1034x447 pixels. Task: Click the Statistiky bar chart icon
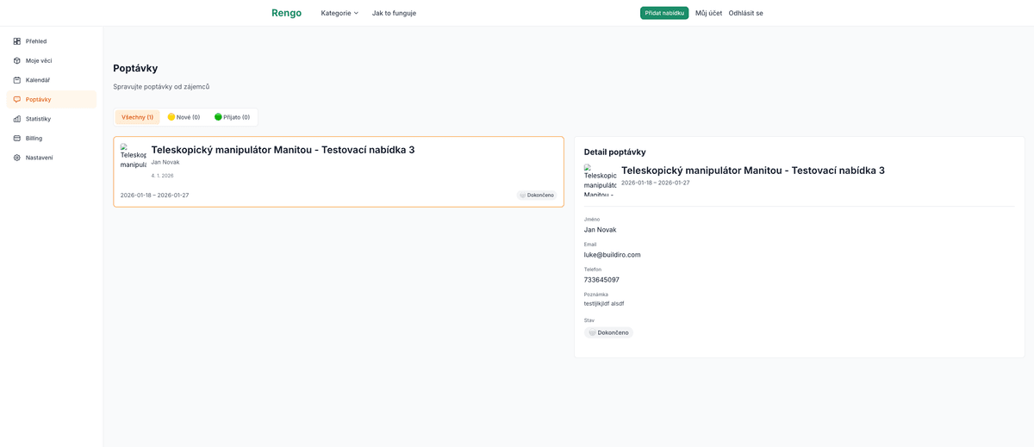click(x=17, y=119)
